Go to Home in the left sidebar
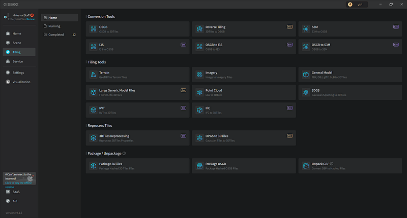The width and height of the screenshot is (407, 218). point(19,33)
